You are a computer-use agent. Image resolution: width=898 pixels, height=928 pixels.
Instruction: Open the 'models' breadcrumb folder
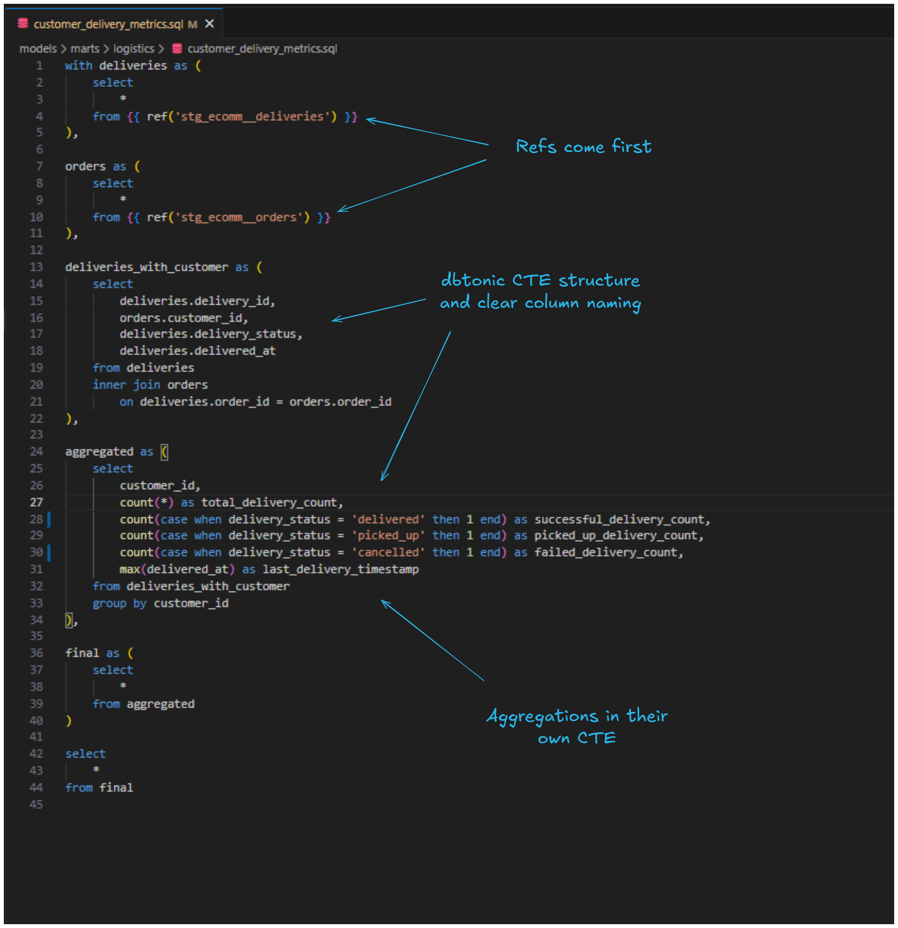[x=38, y=49]
